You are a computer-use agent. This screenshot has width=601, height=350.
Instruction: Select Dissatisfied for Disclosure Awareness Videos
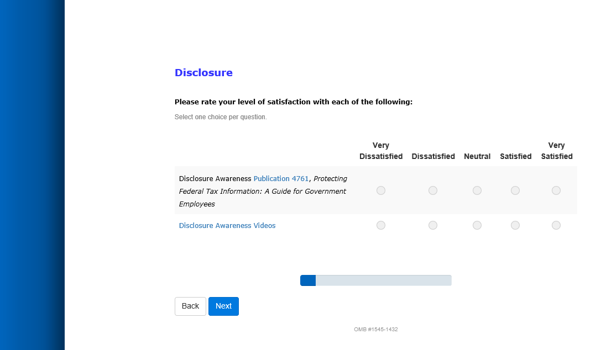coord(433,225)
